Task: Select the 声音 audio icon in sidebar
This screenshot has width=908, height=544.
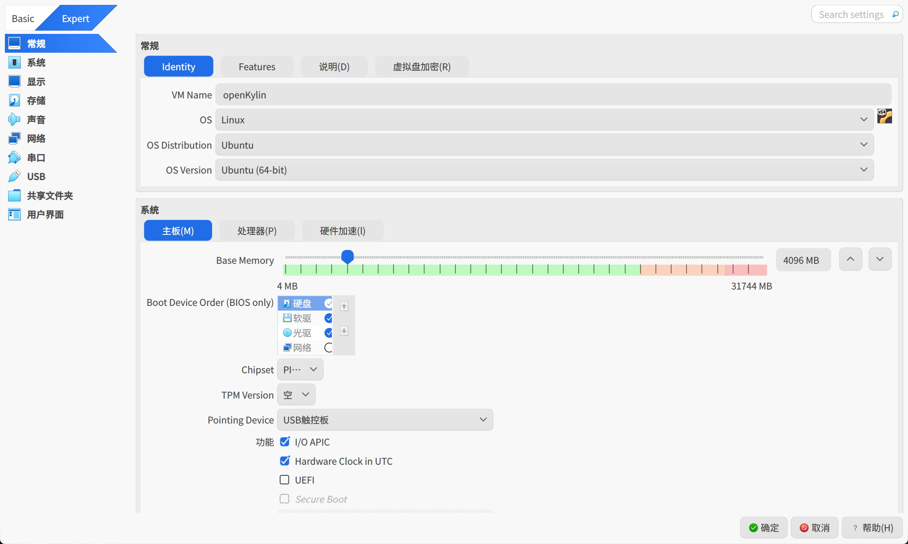Action: pos(14,120)
